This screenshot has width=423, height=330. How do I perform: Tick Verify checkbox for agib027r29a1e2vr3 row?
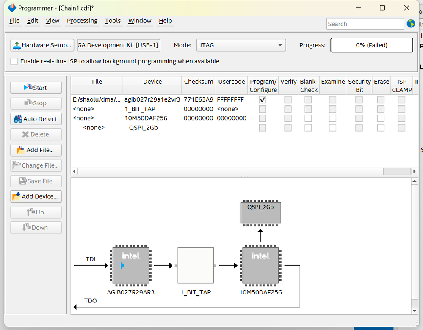point(288,100)
